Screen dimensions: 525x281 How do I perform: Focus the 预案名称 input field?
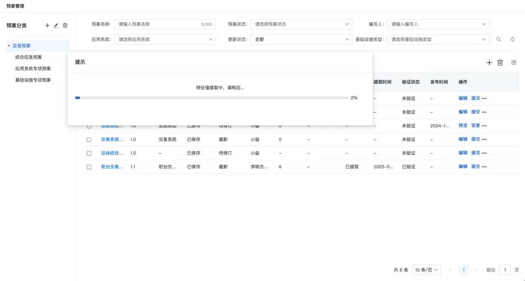[165, 24]
